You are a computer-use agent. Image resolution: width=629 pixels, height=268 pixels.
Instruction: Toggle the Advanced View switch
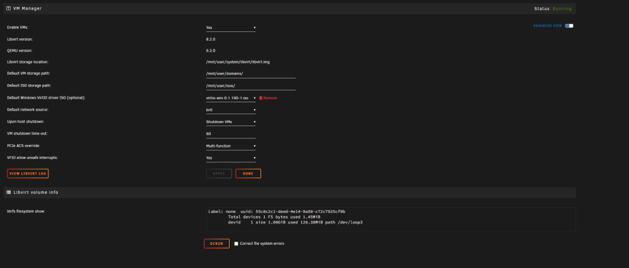click(x=569, y=26)
